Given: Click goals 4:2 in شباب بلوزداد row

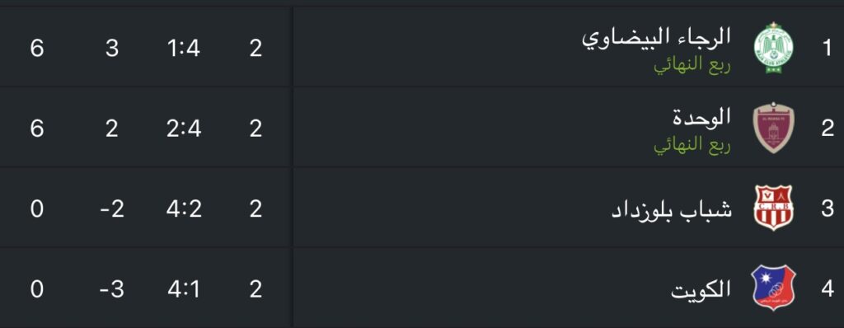Looking at the screenshot, I should tap(184, 209).
